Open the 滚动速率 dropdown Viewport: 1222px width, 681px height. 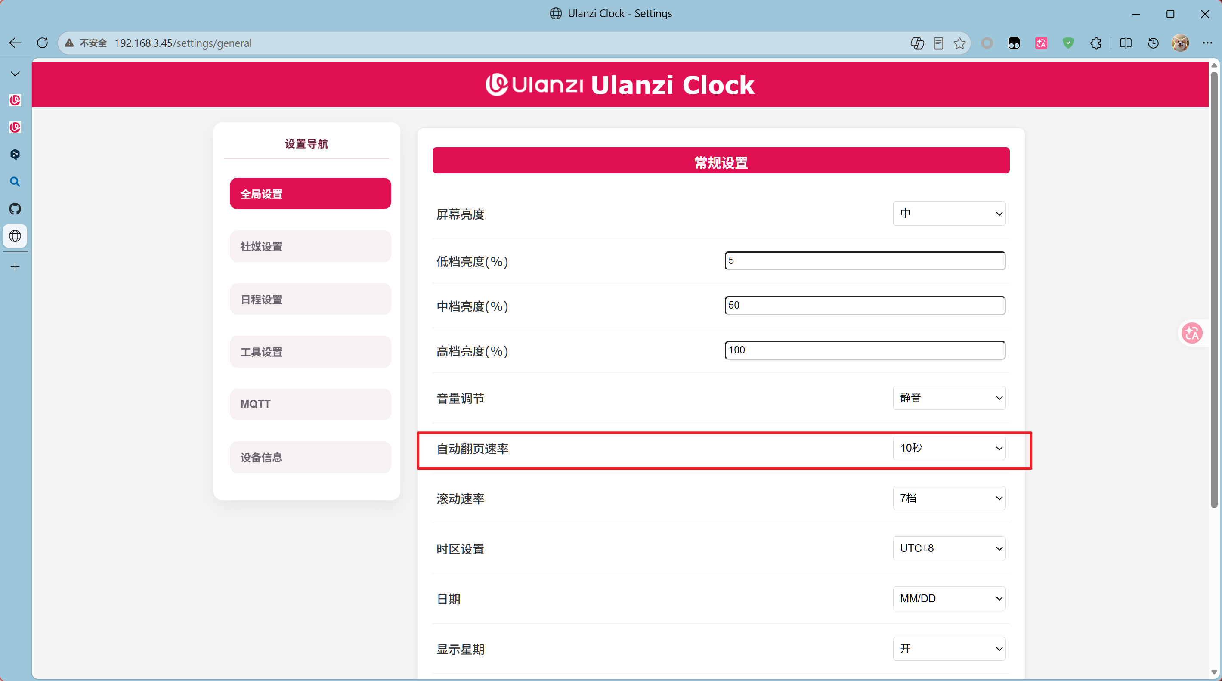(949, 498)
